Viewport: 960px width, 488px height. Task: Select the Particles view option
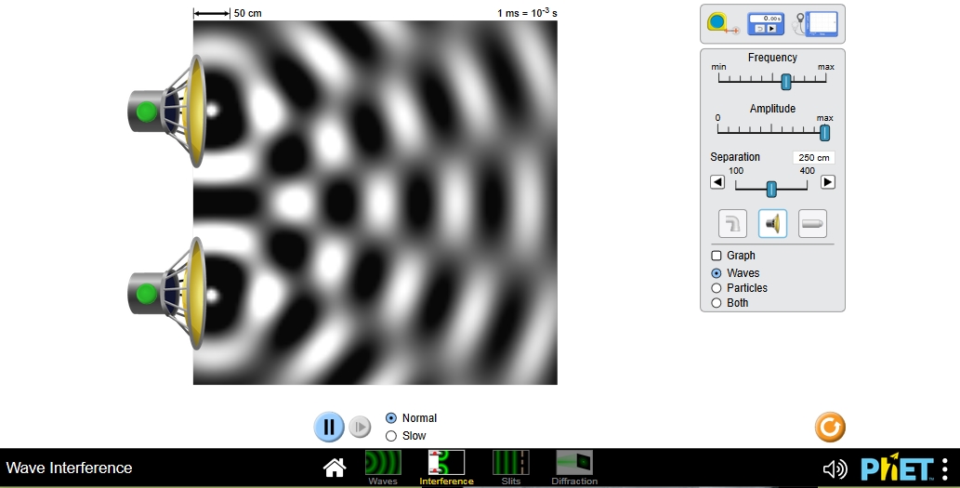click(x=739, y=288)
